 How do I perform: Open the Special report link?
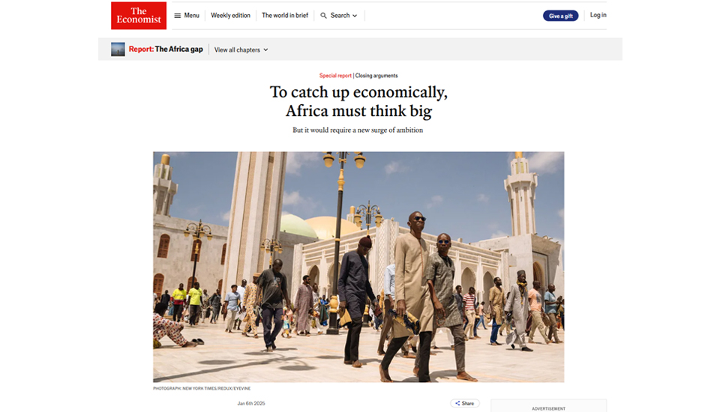click(335, 76)
